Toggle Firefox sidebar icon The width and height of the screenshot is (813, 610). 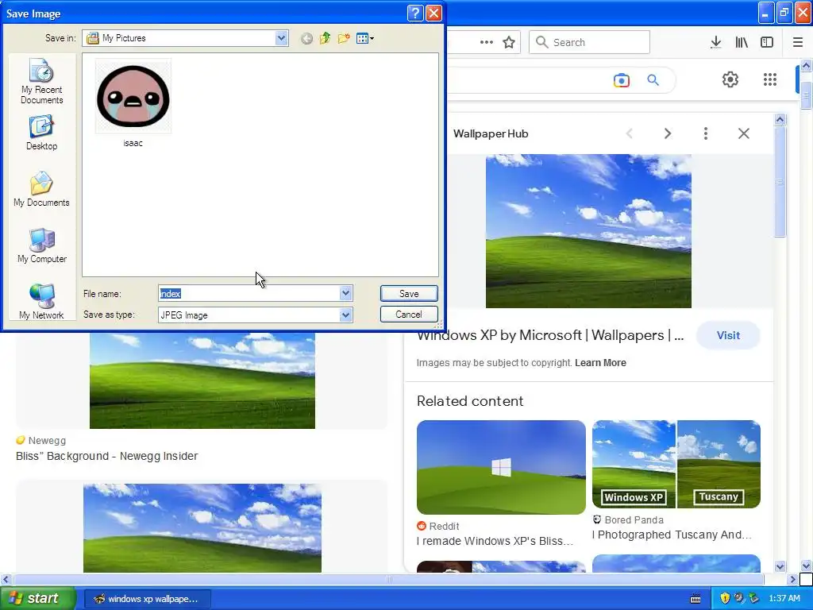coord(767,42)
